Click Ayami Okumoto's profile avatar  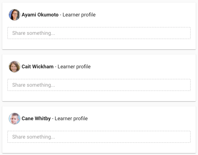(x=15, y=15)
